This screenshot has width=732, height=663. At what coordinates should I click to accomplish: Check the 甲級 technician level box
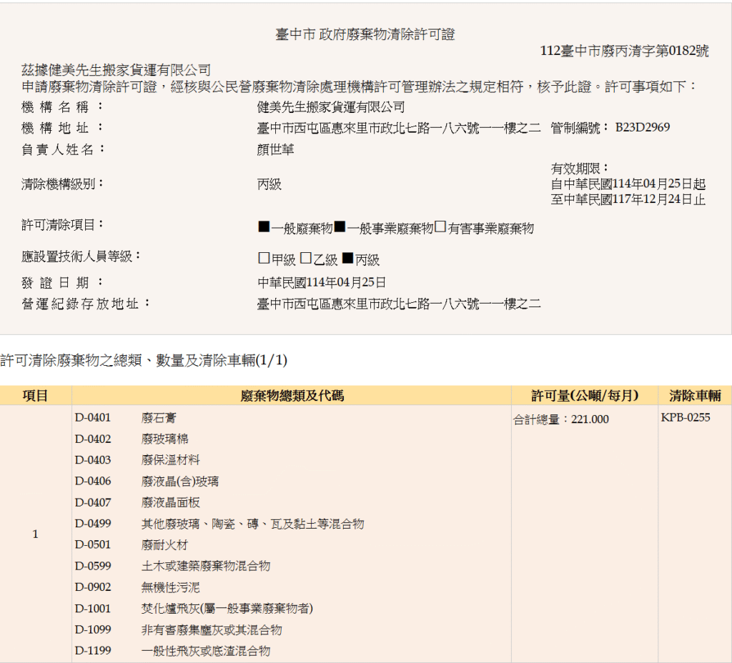pyautogui.click(x=264, y=259)
